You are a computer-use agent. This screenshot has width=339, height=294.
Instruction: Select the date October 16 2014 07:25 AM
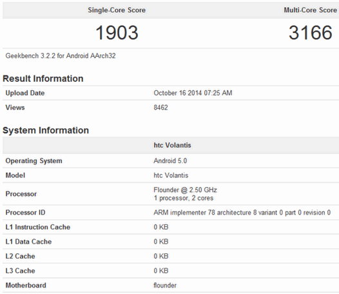[x=193, y=93]
